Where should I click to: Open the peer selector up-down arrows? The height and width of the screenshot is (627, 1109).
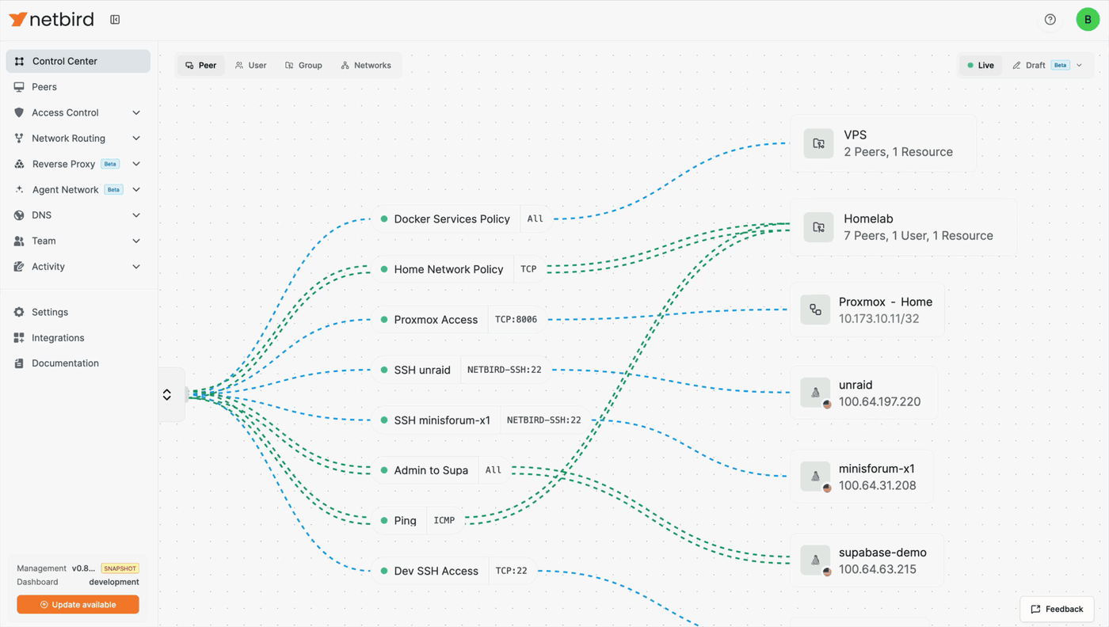[167, 394]
